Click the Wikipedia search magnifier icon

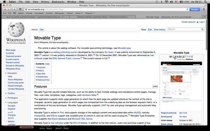[x=202, y=29]
